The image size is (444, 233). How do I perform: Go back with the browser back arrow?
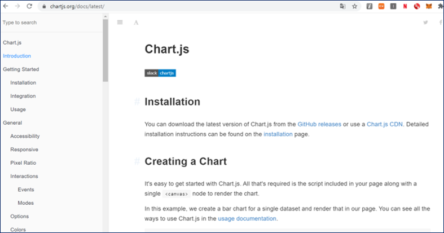pos(6,6)
